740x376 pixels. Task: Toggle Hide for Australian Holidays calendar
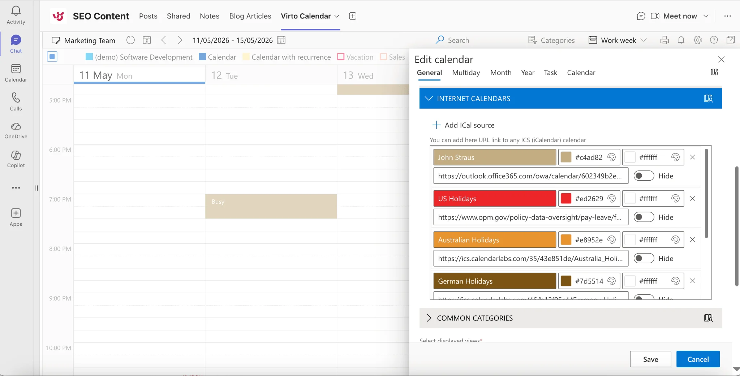(644, 258)
